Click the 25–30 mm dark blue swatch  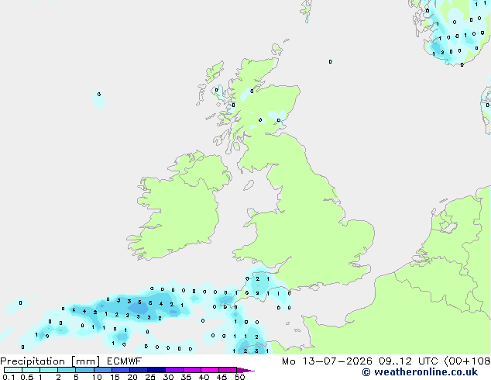pyautogui.click(x=156, y=370)
